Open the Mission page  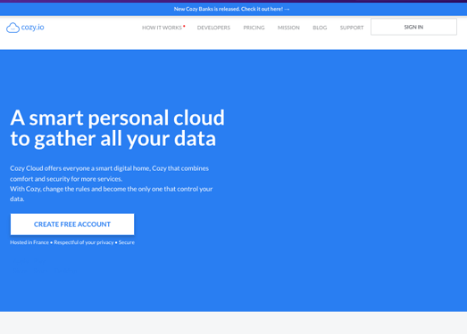[288, 28]
